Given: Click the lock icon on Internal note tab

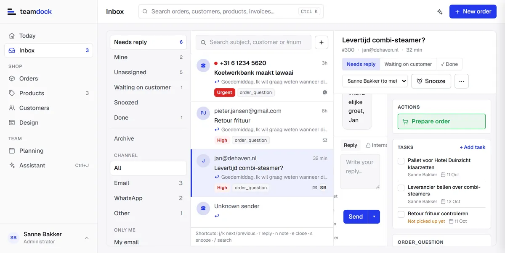Looking at the screenshot, I should click(368, 145).
